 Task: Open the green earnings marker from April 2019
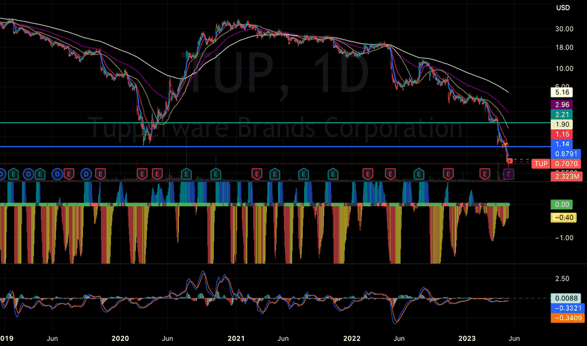(x=40, y=174)
